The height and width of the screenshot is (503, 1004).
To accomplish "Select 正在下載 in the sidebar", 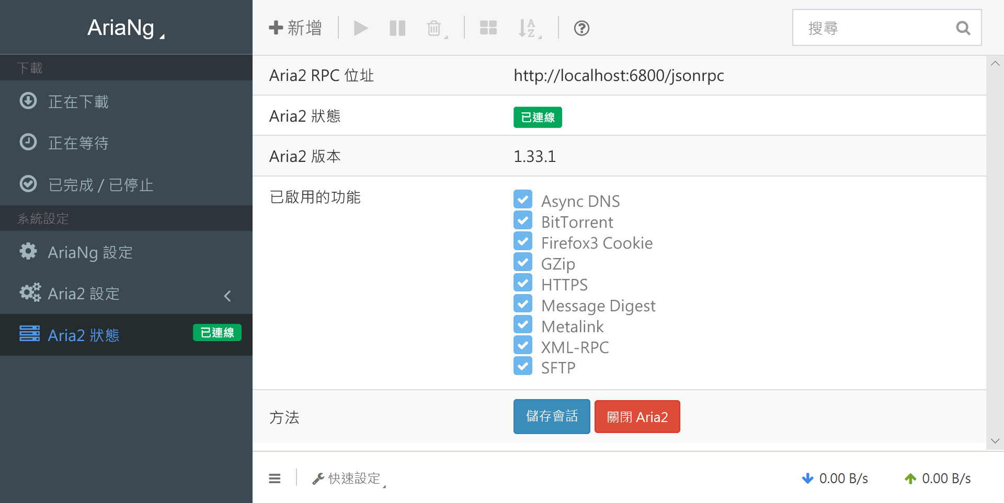I will click(77, 102).
